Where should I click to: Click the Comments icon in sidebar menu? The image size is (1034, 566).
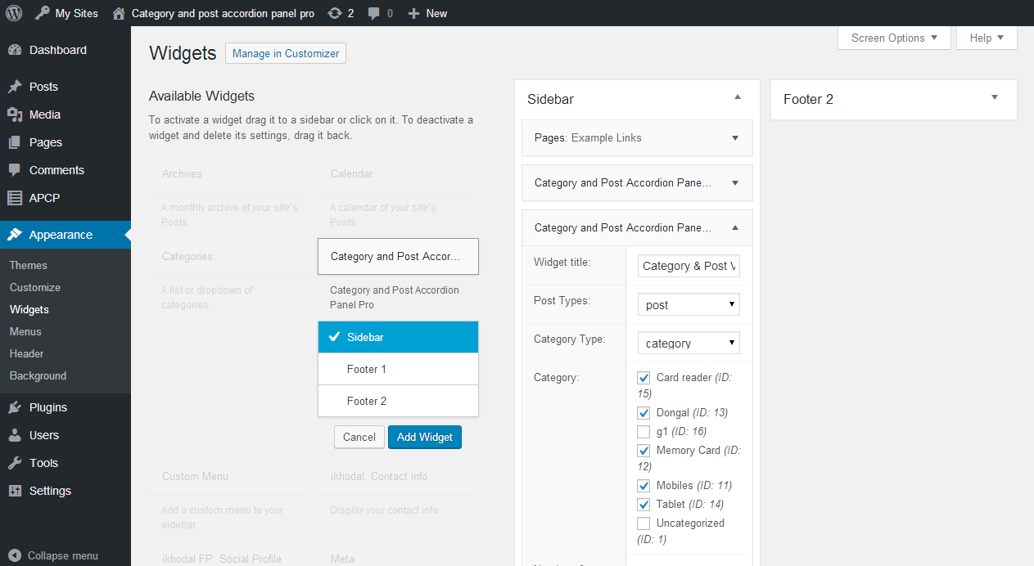click(x=15, y=170)
